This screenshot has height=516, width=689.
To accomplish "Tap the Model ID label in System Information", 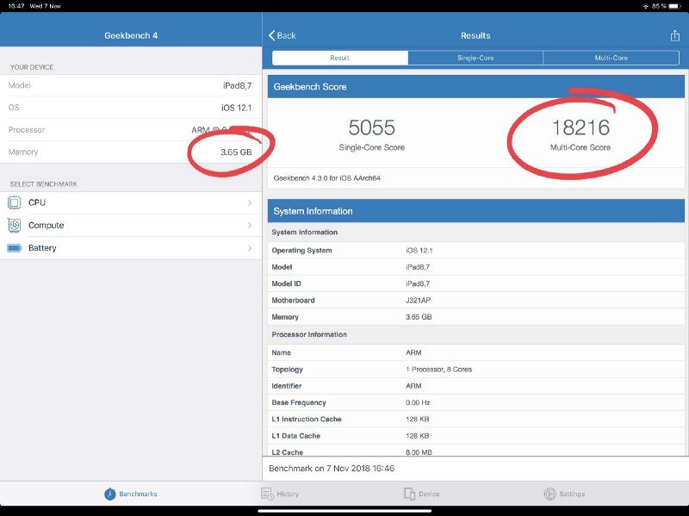I will pos(286,283).
